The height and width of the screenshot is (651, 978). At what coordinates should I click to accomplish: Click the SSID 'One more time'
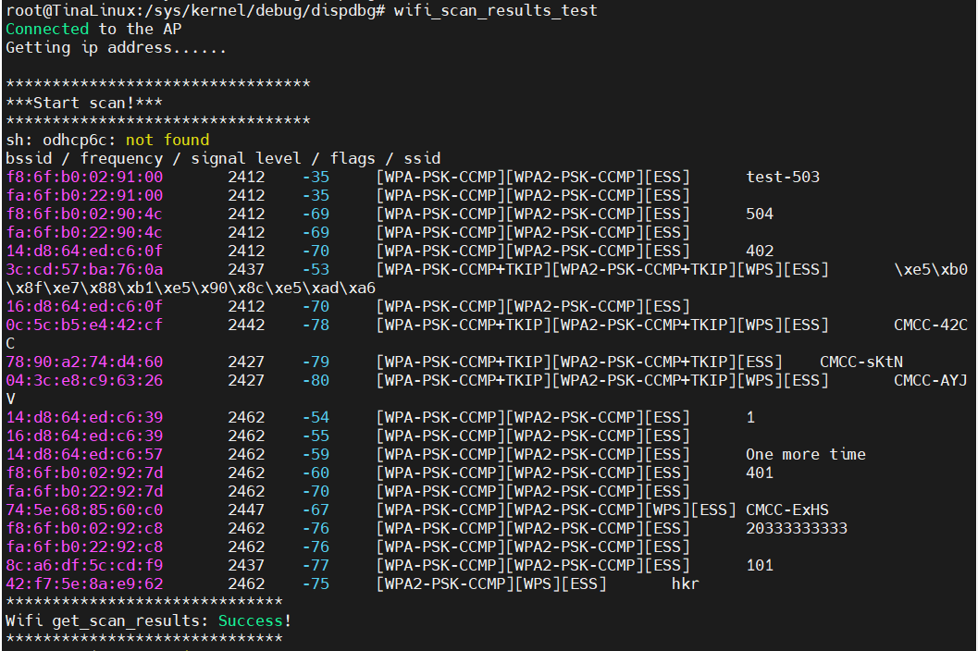[806, 454]
